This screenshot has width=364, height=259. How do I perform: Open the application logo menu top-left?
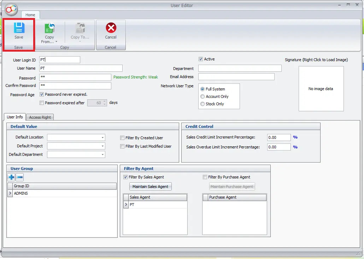pos(10,10)
